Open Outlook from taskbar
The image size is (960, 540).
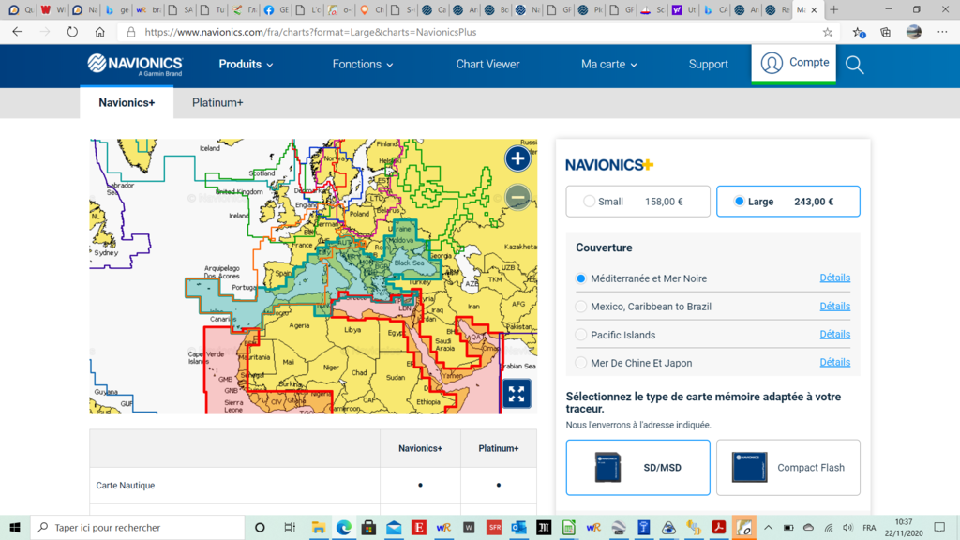pyautogui.click(x=518, y=527)
